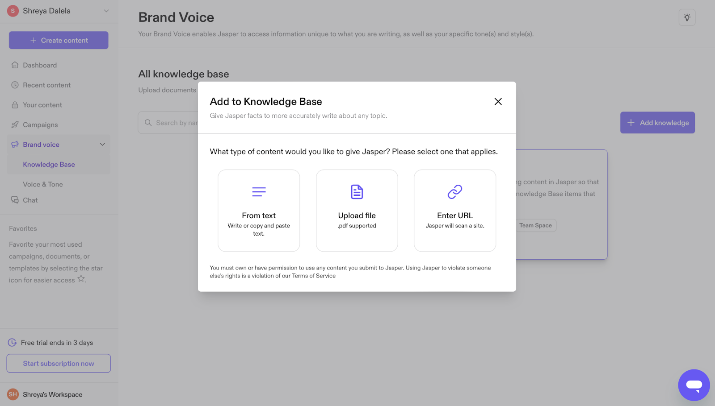Click the 'Brand Voice' page title
Screen dimensions: 715x406
coord(176,17)
